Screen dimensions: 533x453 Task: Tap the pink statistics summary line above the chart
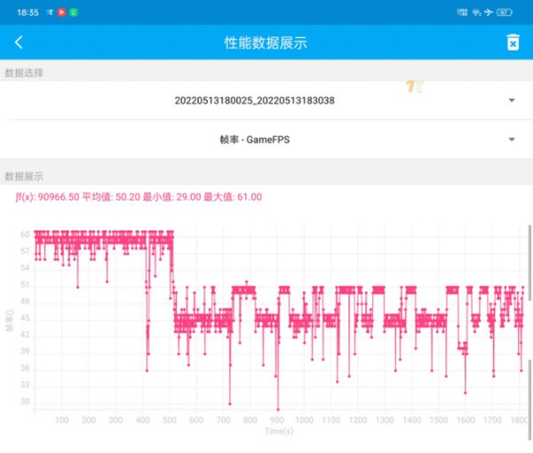[139, 196]
